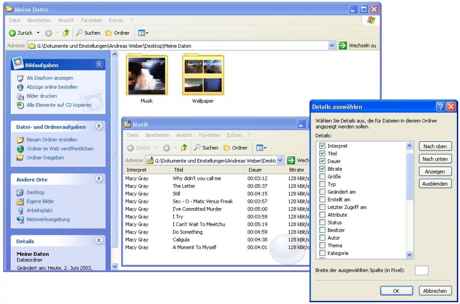This screenshot has height=304, width=460.
Task: Click sidebar scrollbar down arrow in Meine Daten
Action: [x=115, y=267]
